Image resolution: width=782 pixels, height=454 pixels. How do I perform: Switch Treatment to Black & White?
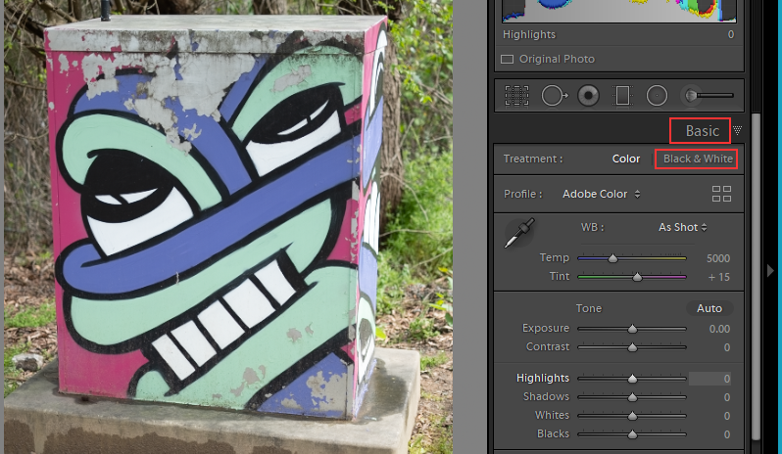pos(698,159)
